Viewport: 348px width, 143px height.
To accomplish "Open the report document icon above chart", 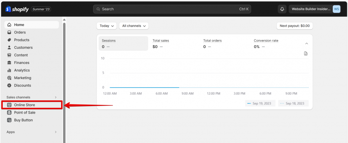I will point(306,53).
